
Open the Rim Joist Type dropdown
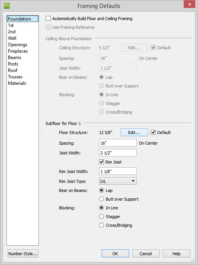coord(118,181)
